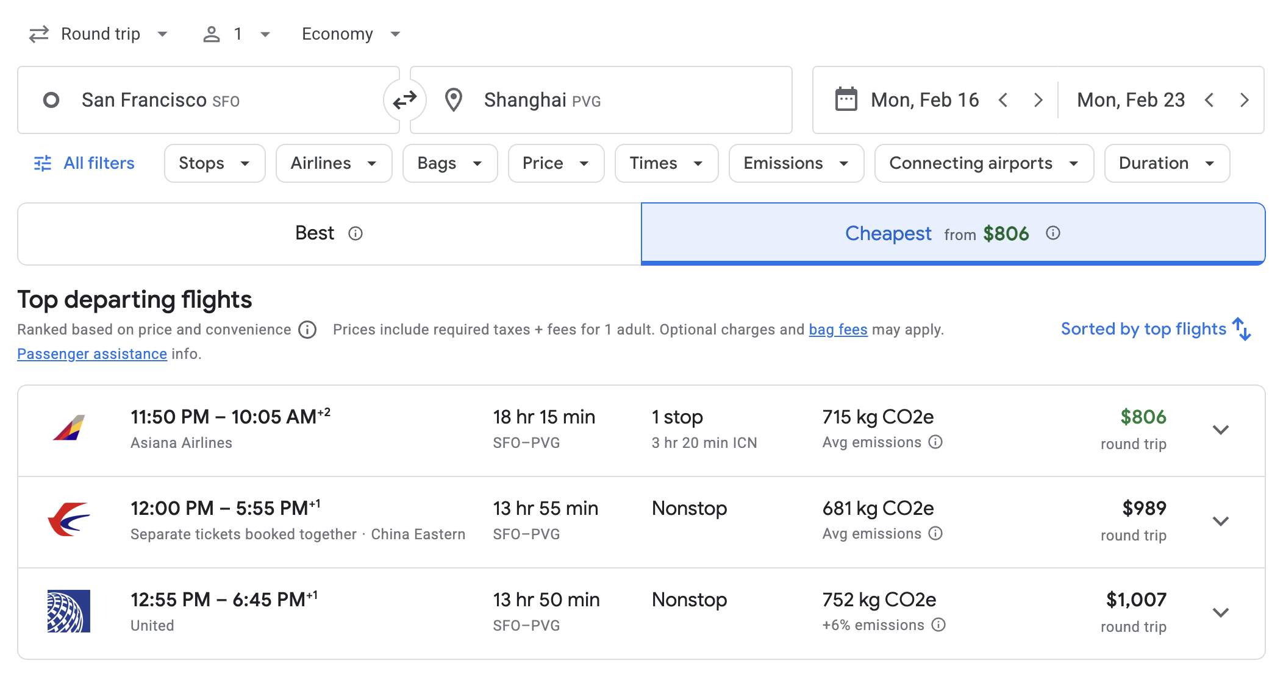Click calendar icon in departure date field
Screen dimensions: 1283x680
[x=846, y=99]
